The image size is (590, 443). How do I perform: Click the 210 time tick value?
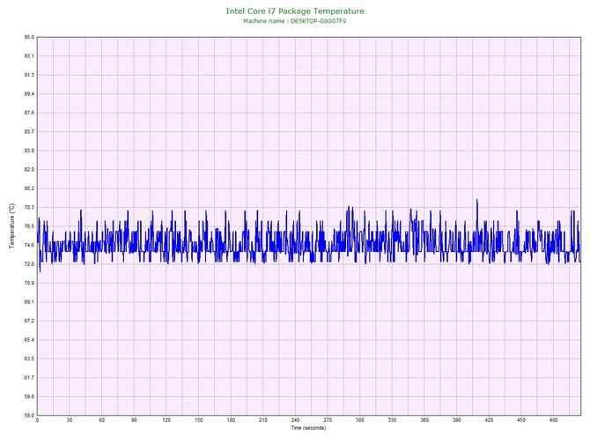(x=263, y=420)
